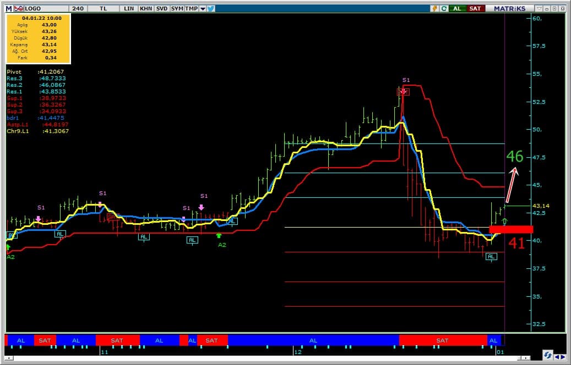The width and height of the screenshot is (571, 365).
Task: Click the horizontal scrollbar under the chart
Action: (275, 360)
